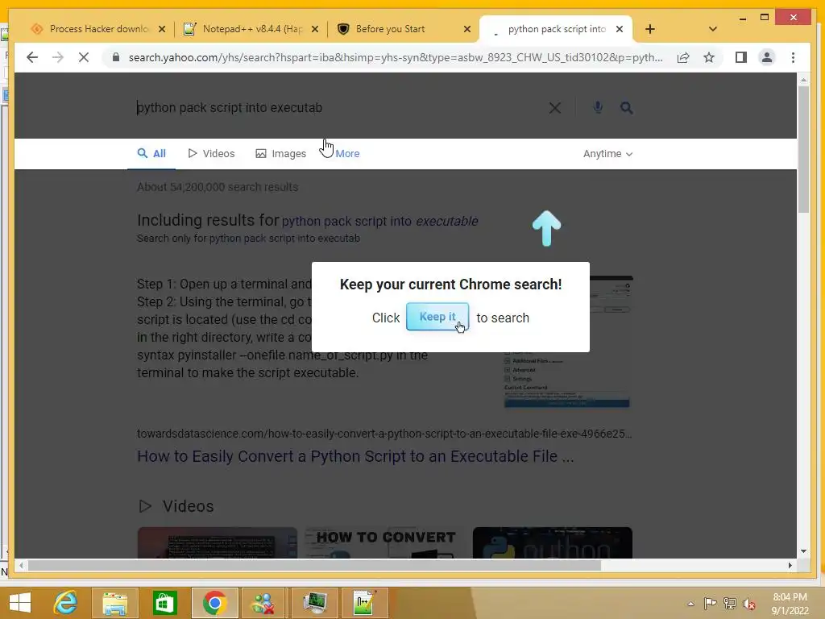Show hidden system tray icons
The image size is (825, 619).
pyautogui.click(x=690, y=604)
